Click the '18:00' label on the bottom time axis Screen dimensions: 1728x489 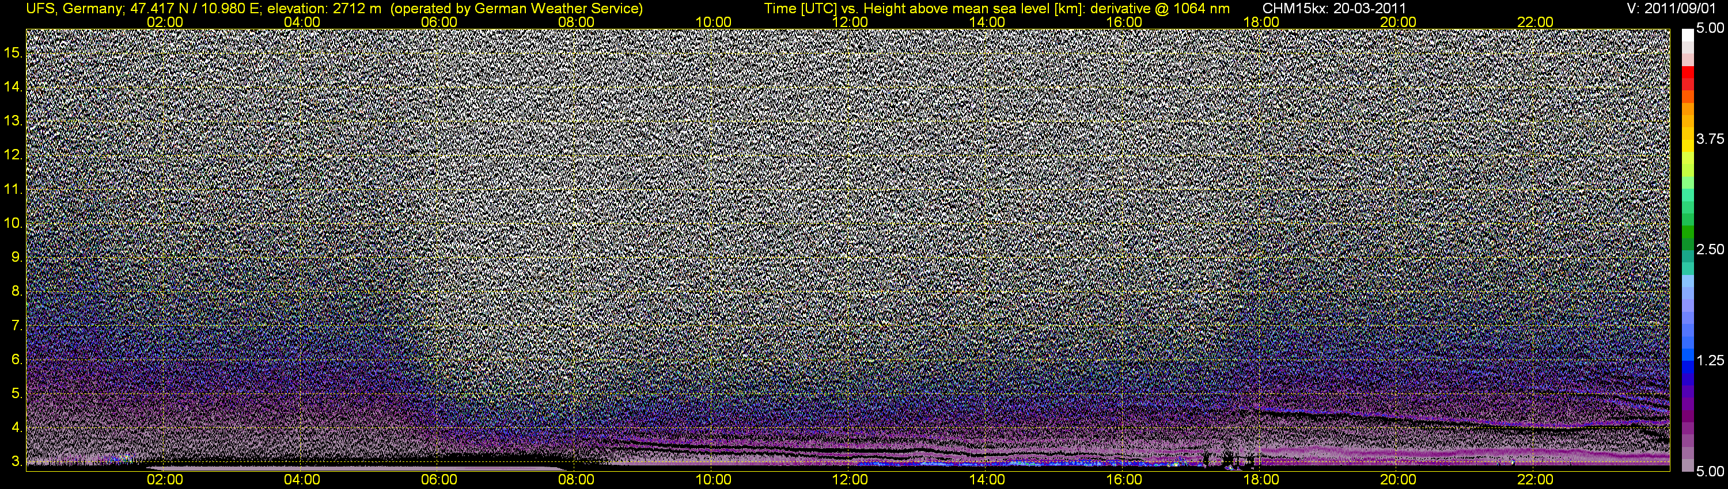(x=1261, y=480)
